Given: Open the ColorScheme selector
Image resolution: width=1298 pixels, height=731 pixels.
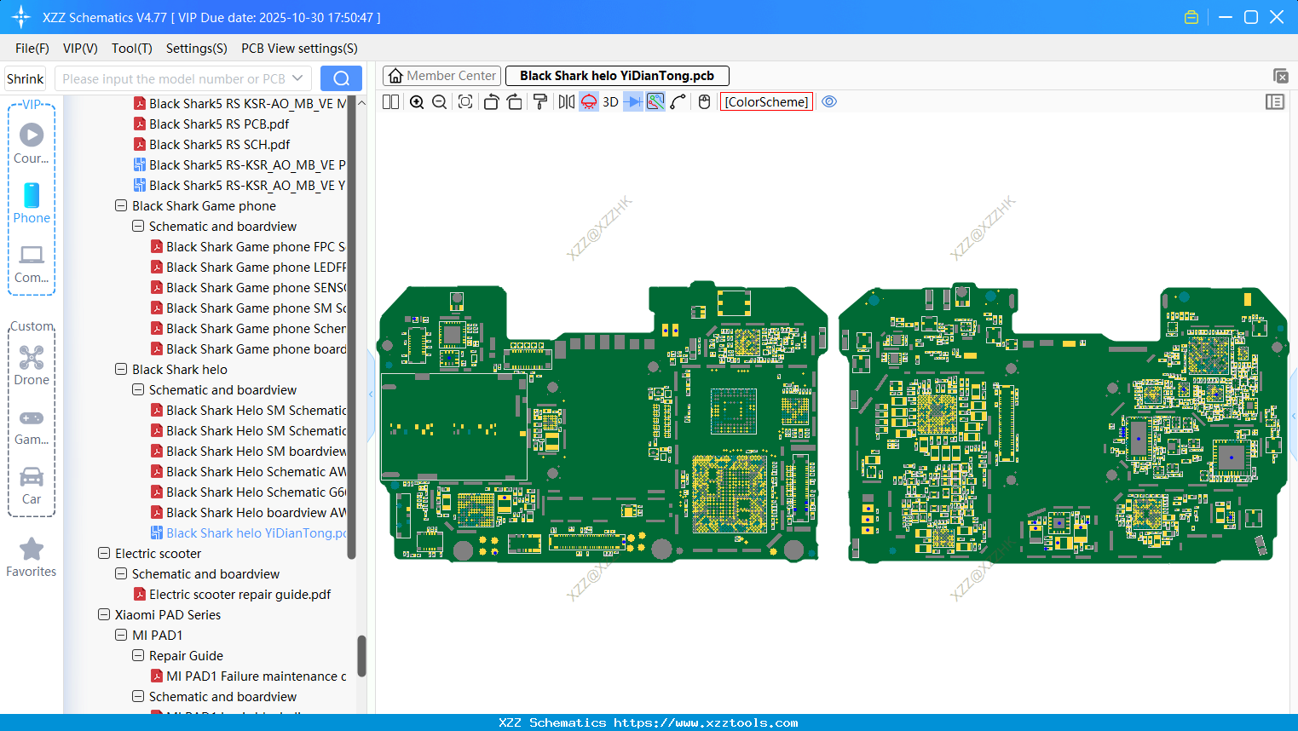Looking at the screenshot, I should click(x=766, y=102).
